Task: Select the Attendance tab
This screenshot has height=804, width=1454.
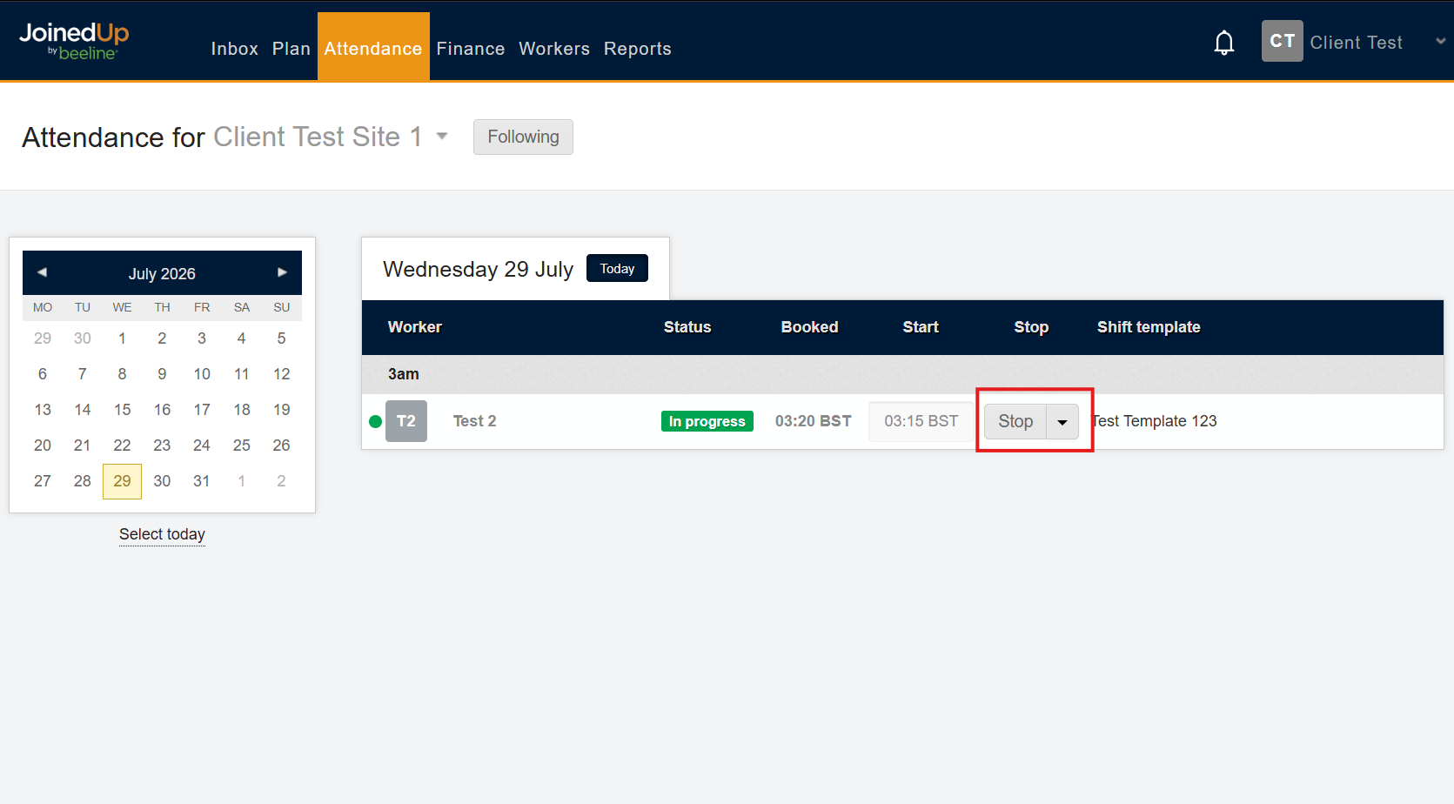Action: (373, 48)
